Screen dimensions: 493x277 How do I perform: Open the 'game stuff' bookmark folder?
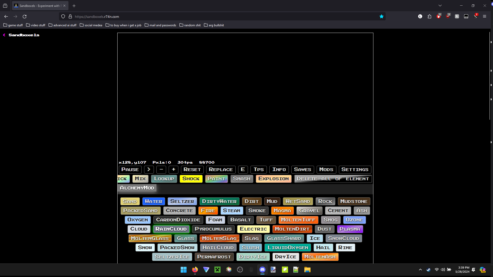pyautogui.click(x=13, y=25)
